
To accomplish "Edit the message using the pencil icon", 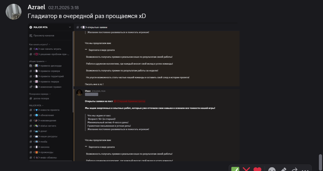I will tap(283, 169).
